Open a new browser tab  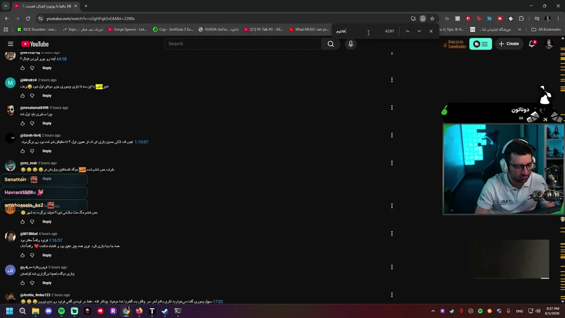86,6
